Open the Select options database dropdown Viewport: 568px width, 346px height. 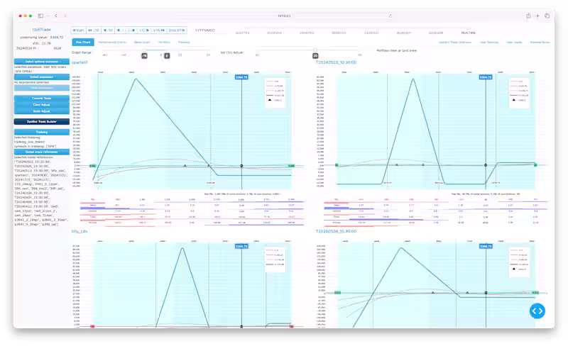point(42,62)
